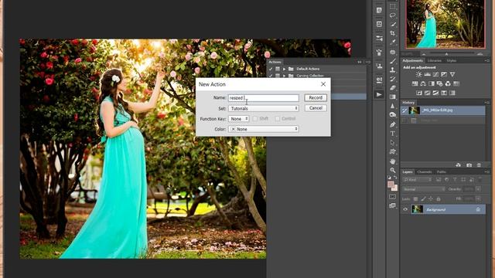Add Vibrance adjustment
The width and height of the screenshot is (495, 278).
pos(452,74)
